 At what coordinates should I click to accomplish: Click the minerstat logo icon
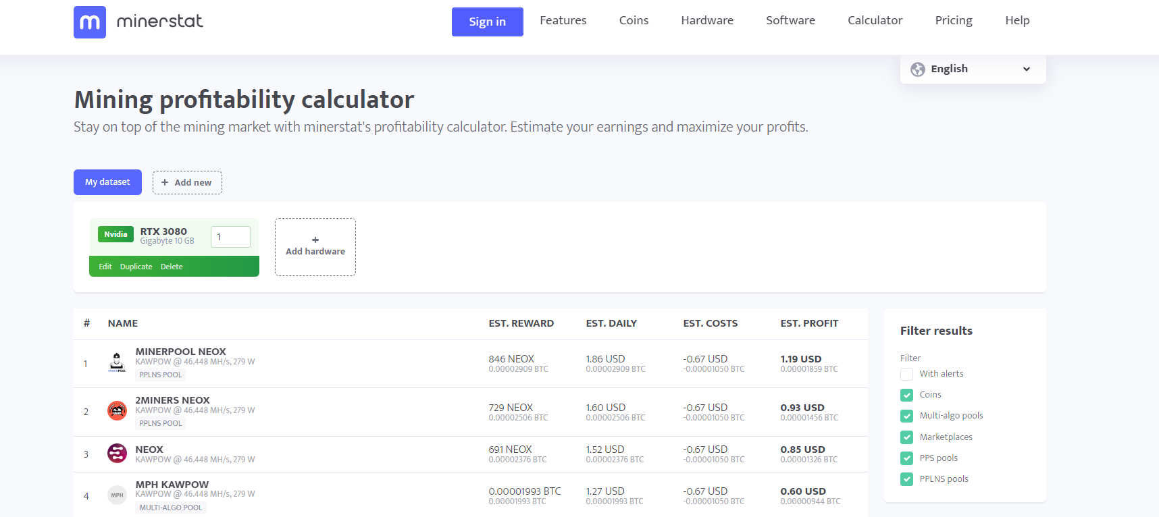click(90, 22)
